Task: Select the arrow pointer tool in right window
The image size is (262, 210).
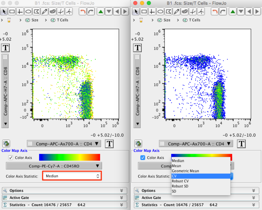Action: coord(136,12)
